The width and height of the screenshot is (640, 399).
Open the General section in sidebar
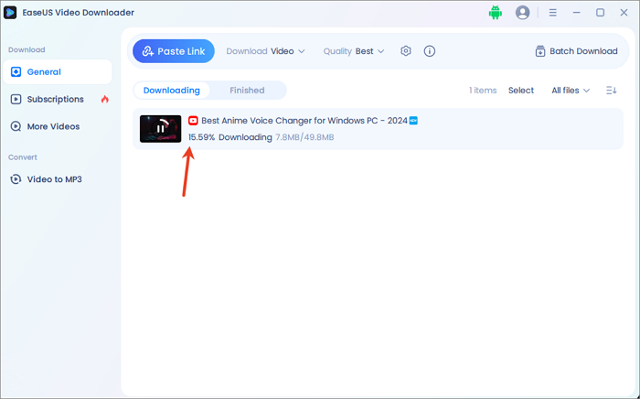tap(58, 72)
